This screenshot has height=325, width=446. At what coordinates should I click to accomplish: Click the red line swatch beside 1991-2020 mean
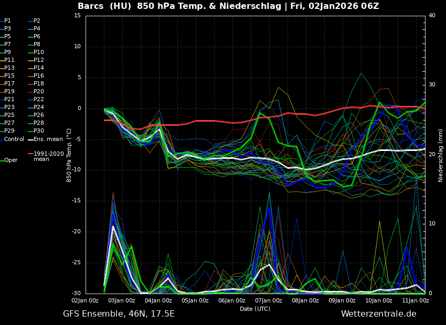[30, 154]
